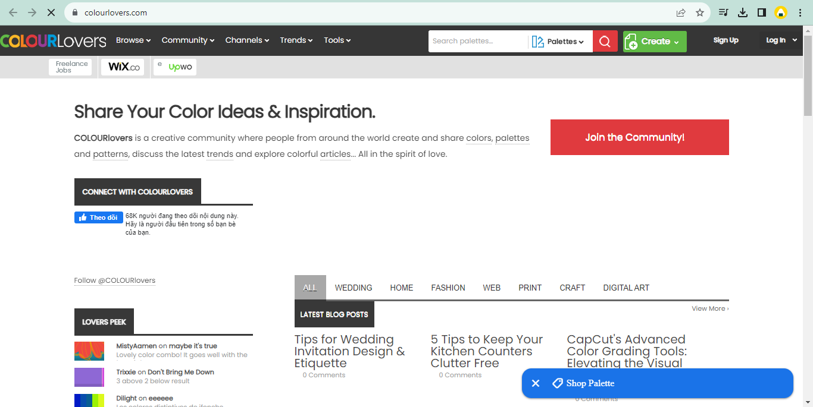Bookmark this page with star icon
The image size is (813, 407).
[x=700, y=12]
